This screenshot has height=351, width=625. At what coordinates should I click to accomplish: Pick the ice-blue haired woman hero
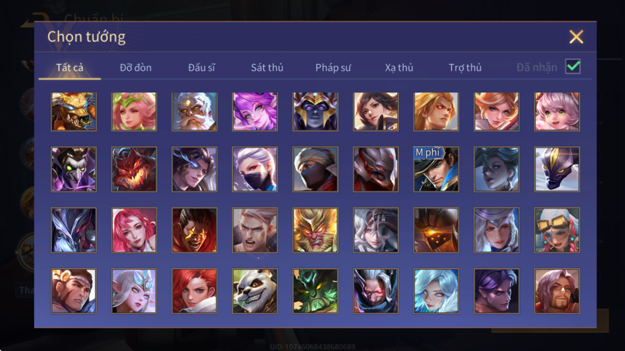[x=436, y=291]
